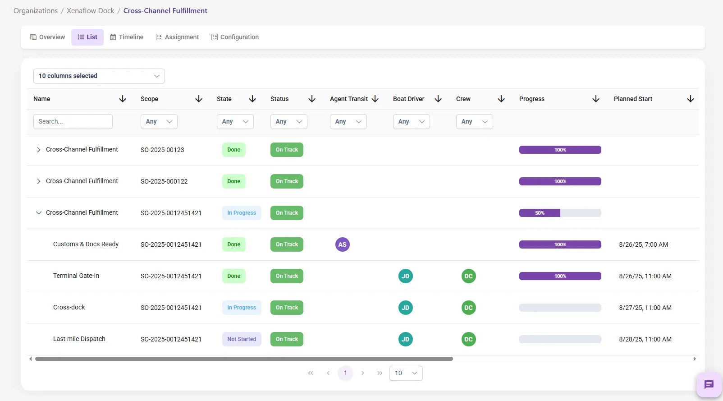Click DC avatar in Cross-dock row

[x=468, y=308]
